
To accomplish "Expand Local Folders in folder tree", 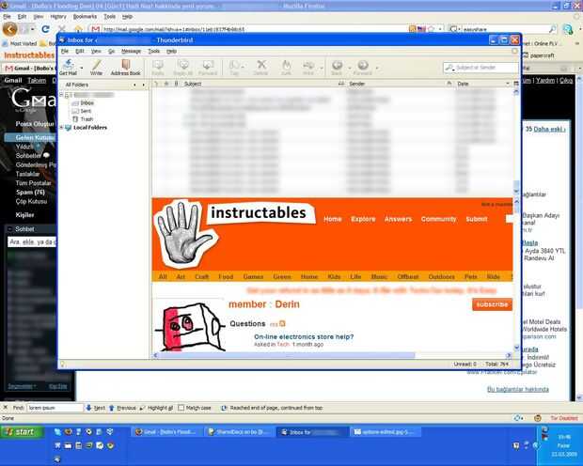I will coord(61,128).
